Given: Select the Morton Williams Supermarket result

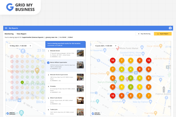Looking at the screenshot, I should (x=65, y=66).
